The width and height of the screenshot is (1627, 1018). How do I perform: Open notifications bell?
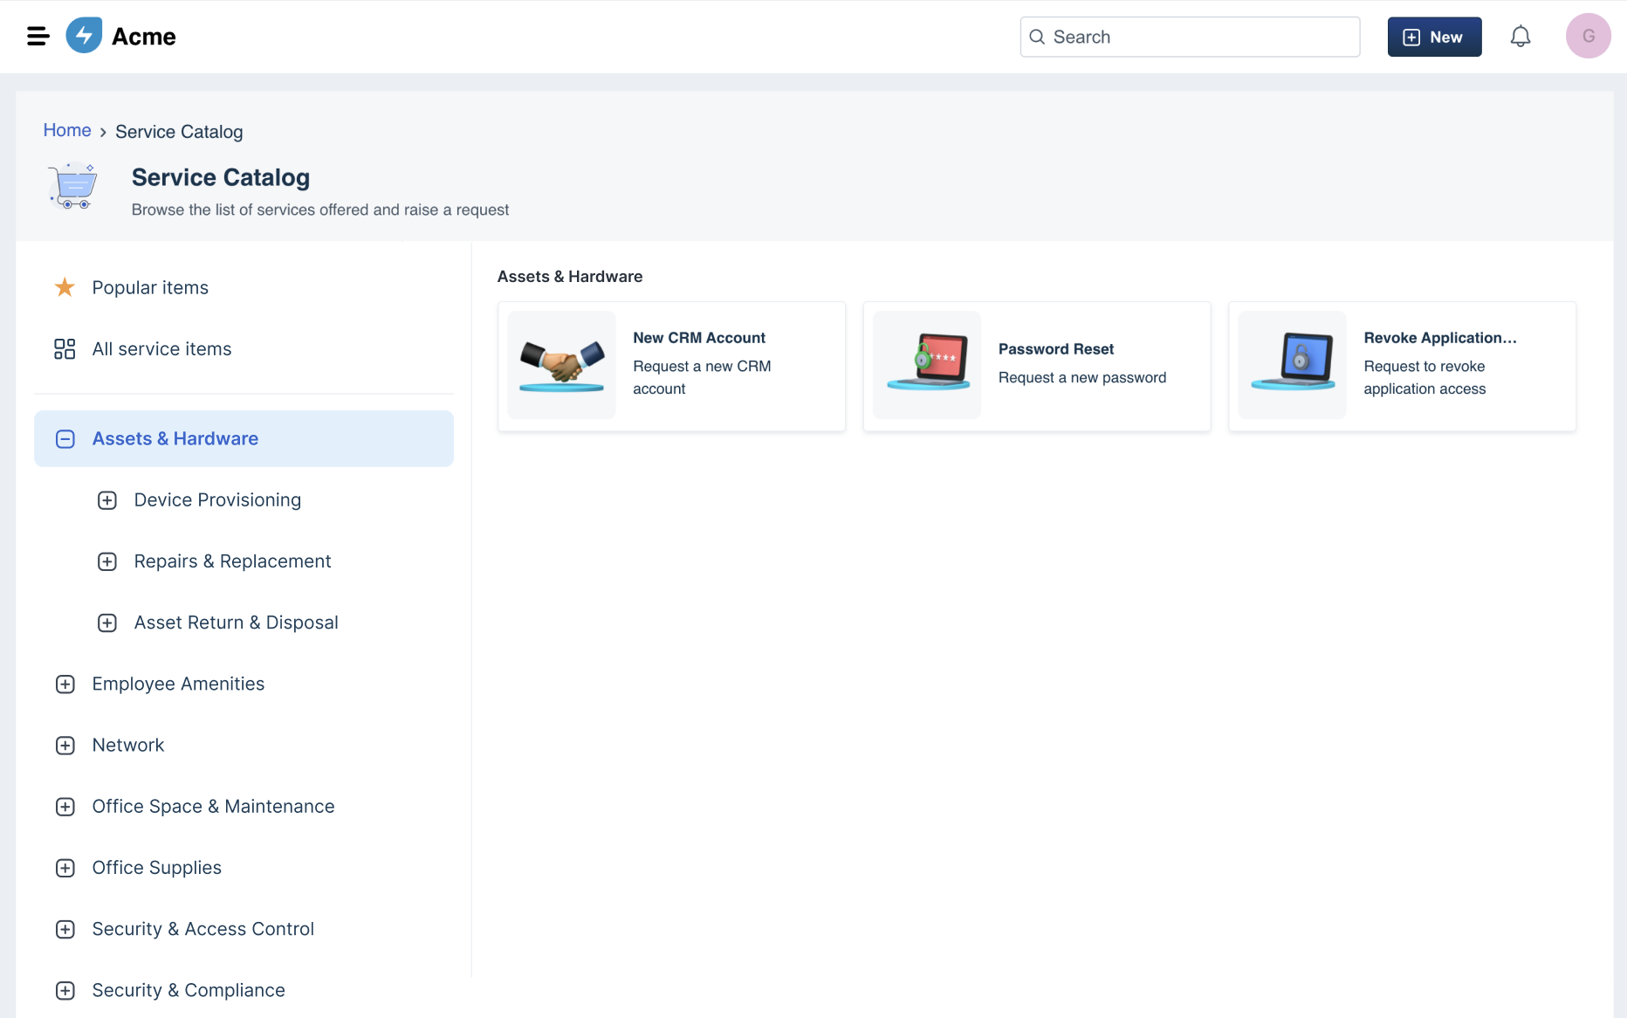[1520, 37]
